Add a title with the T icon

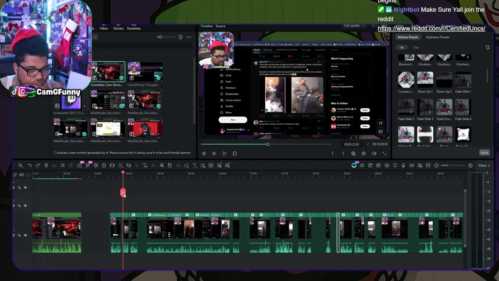pos(195,165)
